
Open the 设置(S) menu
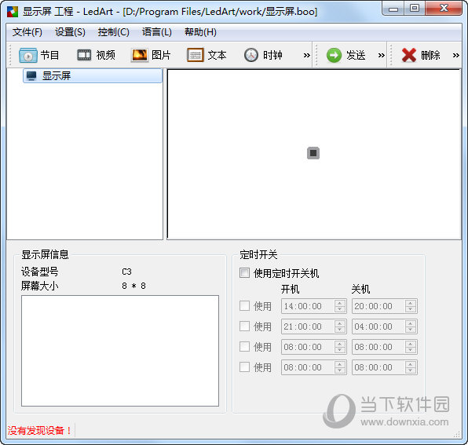[x=70, y=32]
